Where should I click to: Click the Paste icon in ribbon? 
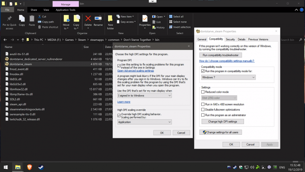(x=32, y=19)
